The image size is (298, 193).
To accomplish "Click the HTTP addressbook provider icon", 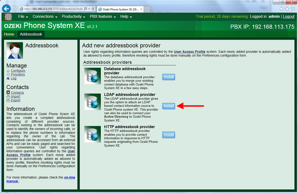I will (93, 134).
